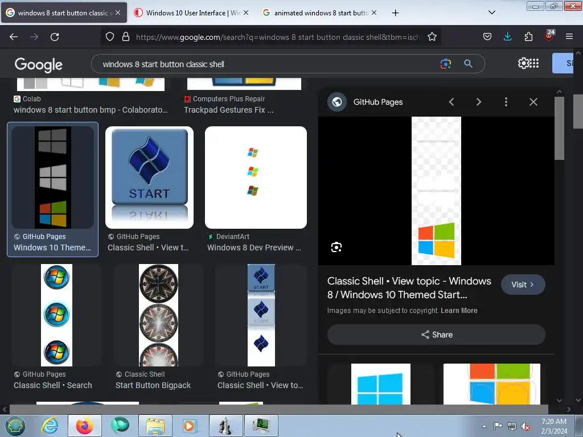Screen dimensions: 583x437
Task: Open the Learn More copyright link
Action: (x=459, y=310)
